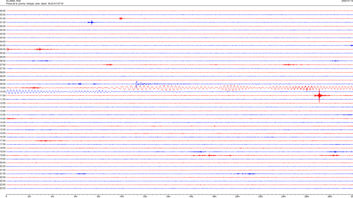Viewport: 353px width, 198px height.
Task: Select the 4m minute axis label
Action: pyautogui.click(x=53, y=197)
